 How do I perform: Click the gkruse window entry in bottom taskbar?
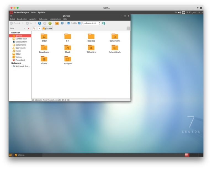20,155
